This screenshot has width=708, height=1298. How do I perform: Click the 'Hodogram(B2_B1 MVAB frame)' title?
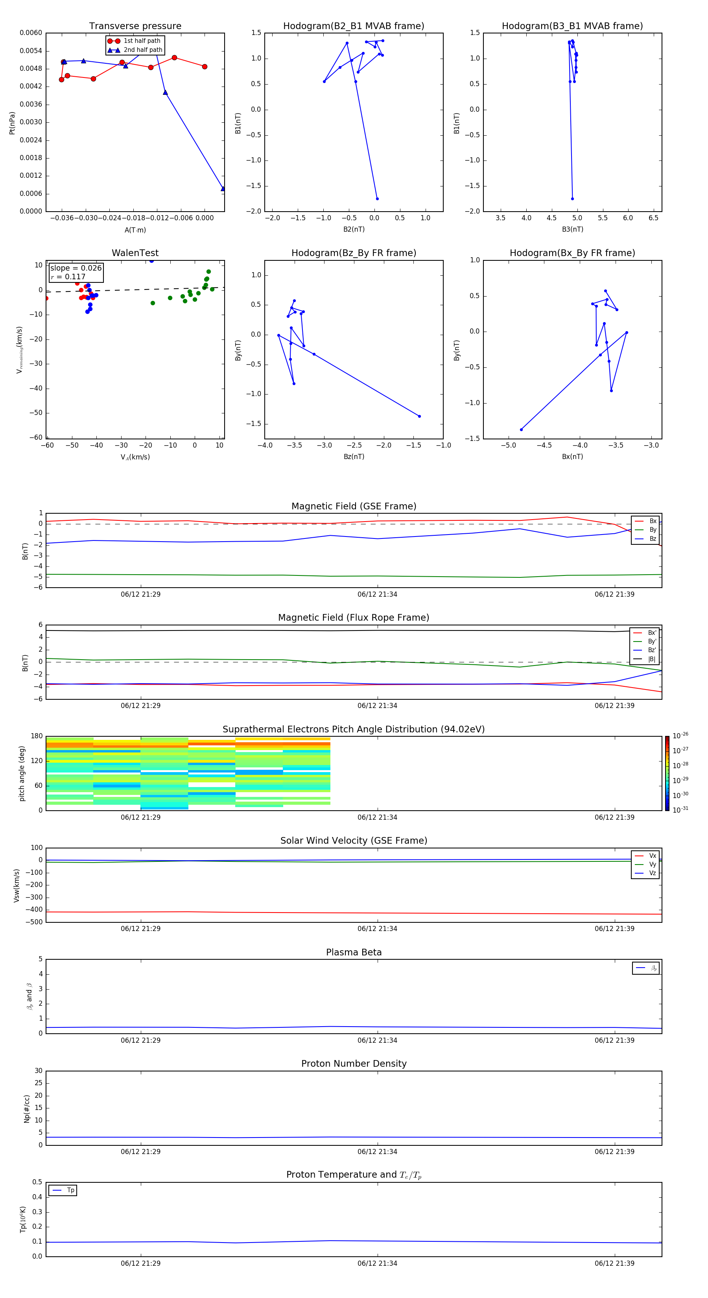[x=354, y=26]
